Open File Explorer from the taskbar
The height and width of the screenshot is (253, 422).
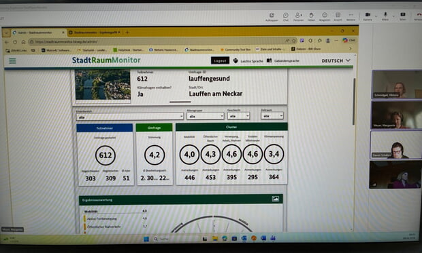coord(215,238)
